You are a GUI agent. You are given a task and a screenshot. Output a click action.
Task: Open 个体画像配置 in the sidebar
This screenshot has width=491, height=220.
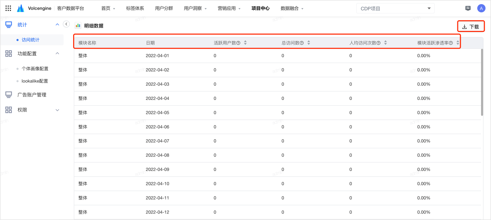point(35,69)
